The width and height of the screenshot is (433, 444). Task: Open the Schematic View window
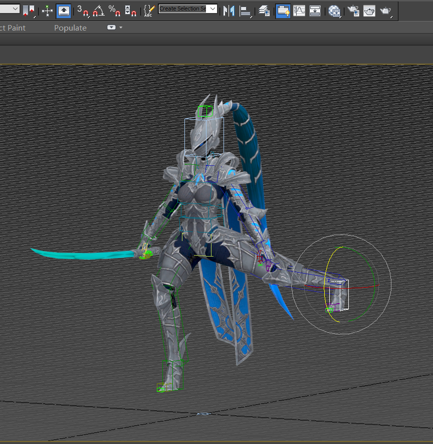click(x=315, y=10)
